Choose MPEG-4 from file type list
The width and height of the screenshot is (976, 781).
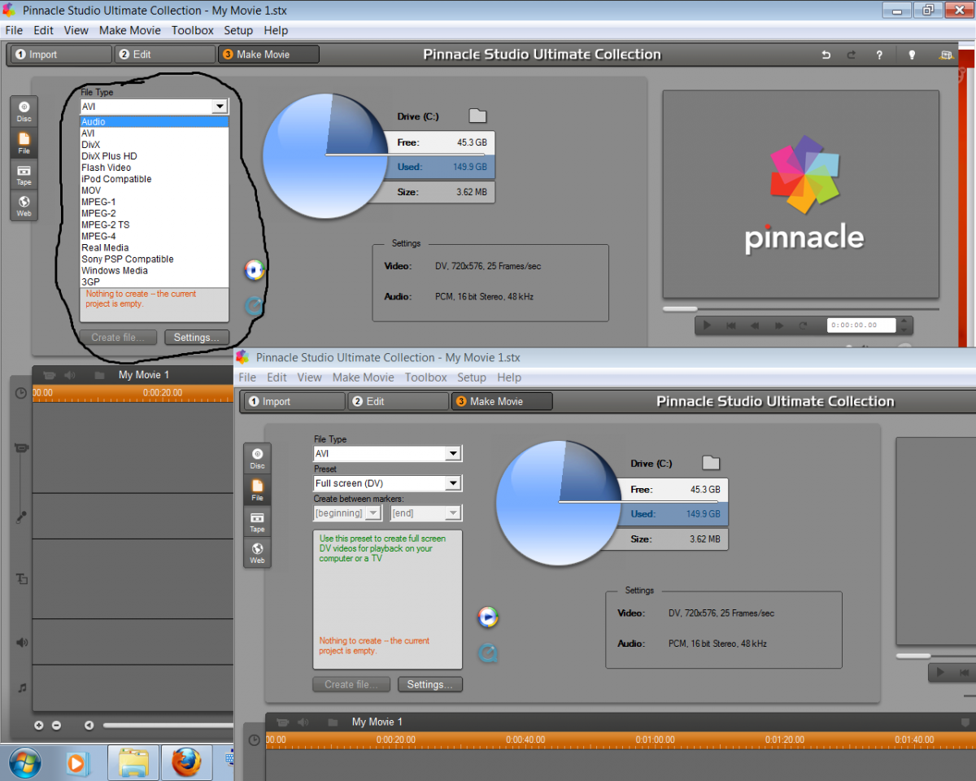(155, 236)
